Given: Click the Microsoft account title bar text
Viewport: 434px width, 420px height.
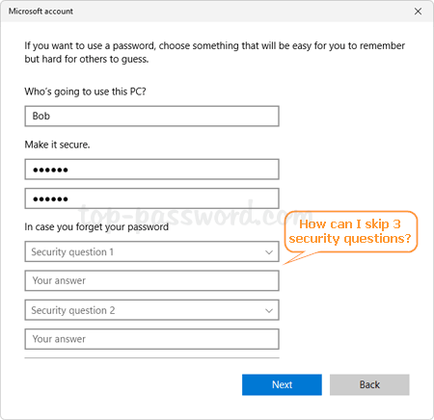Looking at the screenshot, I should pyautogui.click(x=41, y=12).
